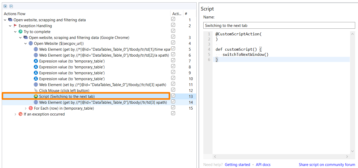Expand the For Each (row) node
This screenshot has width=358, height=168.
pyautogui.click(x=26, y=108)
